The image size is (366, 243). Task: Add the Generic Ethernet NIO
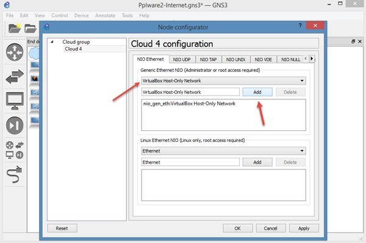tap(257, 92)
